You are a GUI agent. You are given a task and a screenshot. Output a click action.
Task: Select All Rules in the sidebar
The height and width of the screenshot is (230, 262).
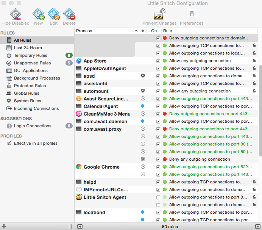pyautogui.click(x=37, y=40)
